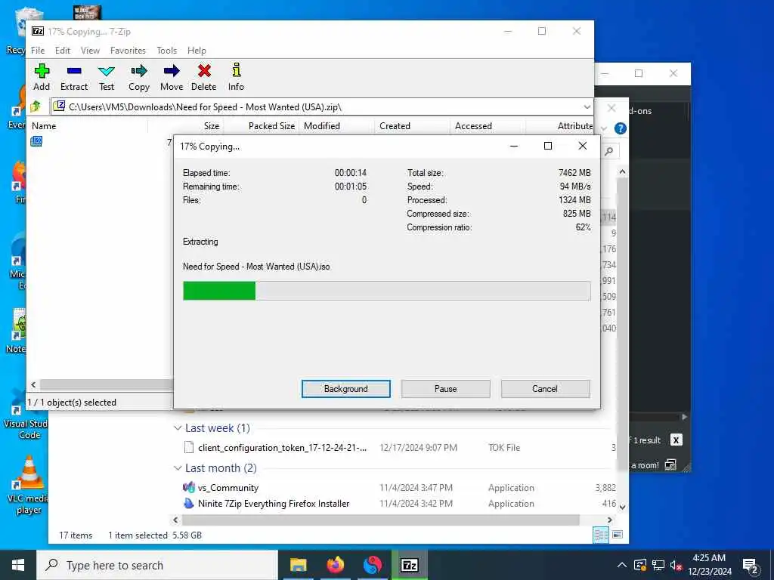774x580 pixels.
Task: Switch Explorer to large icons view
Action: (x=617, y=535)
